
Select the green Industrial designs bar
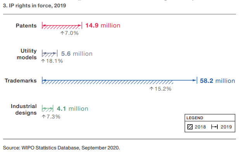pyautogui.click(x=46, y=109)
